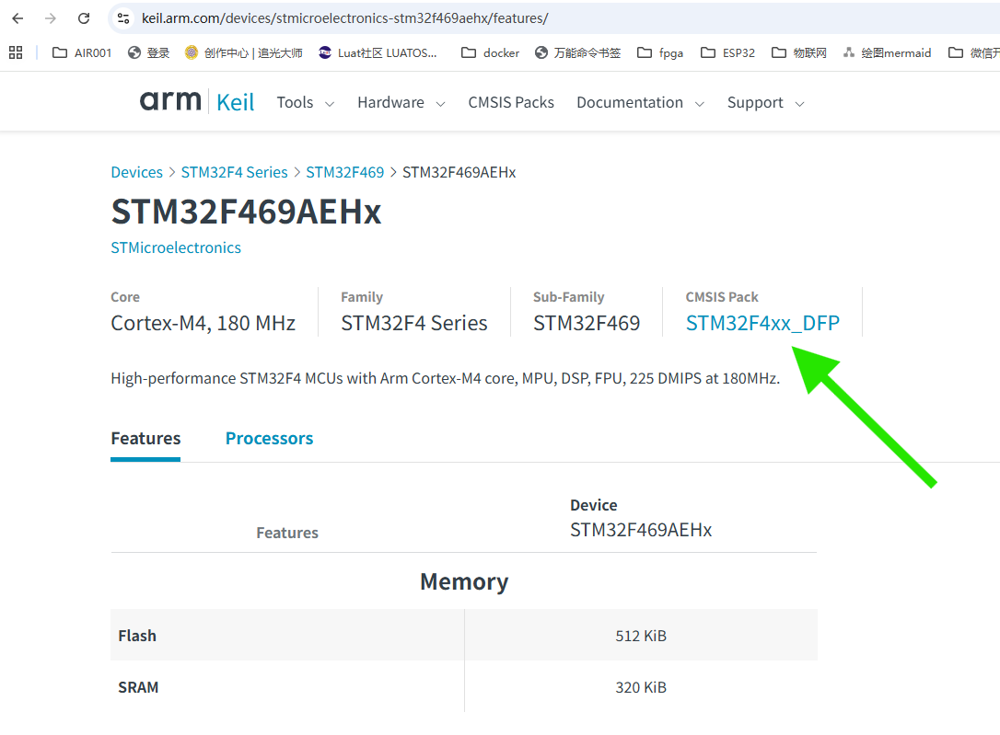
Task: Open the Luat社区 LUATOS bookmark
Action: pyautogui.click(x=378, y=52)
